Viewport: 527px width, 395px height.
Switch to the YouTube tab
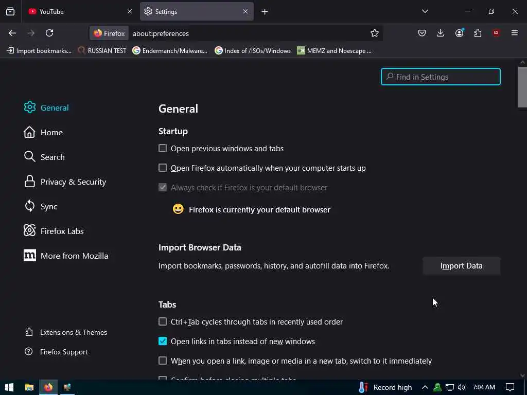80,11
